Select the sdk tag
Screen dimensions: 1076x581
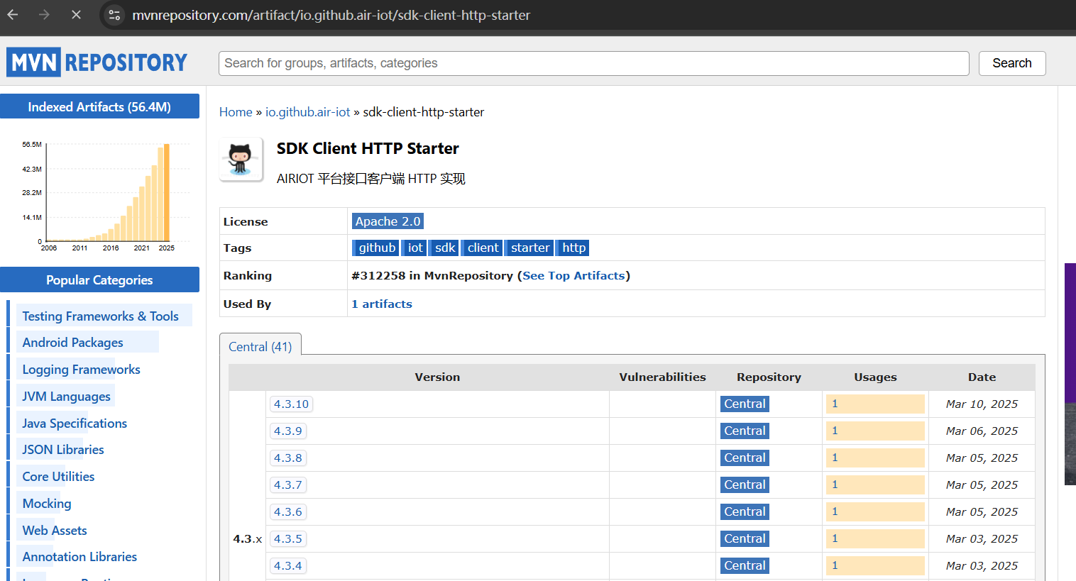coord(444,248)
